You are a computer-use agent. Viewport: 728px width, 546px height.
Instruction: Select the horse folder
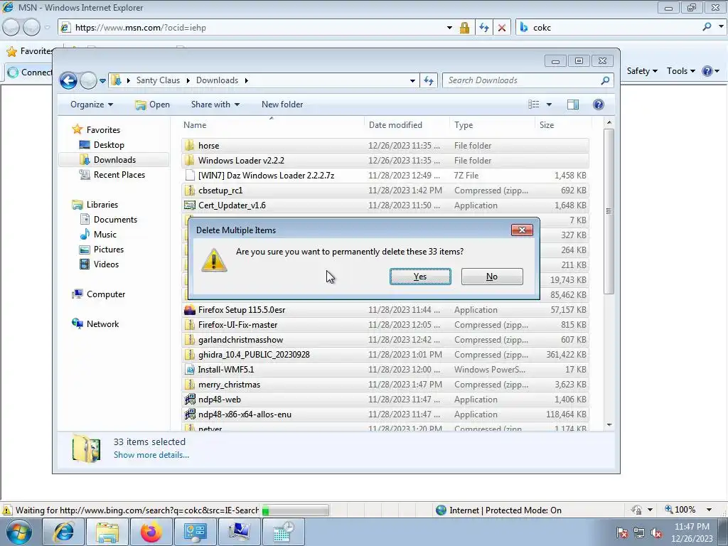(385, 145)
